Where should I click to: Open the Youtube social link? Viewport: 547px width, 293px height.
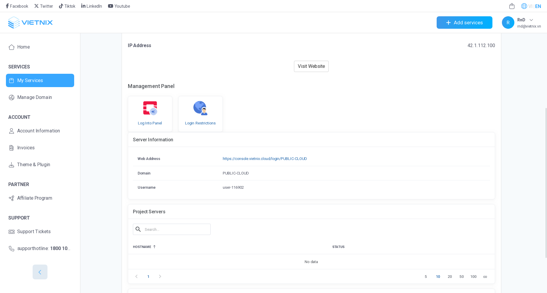coord(119,6)
